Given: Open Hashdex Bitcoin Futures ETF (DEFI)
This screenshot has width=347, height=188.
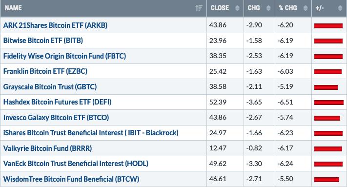Looking at the screenshot, I should pyautogui.click(x=57, y=102).
